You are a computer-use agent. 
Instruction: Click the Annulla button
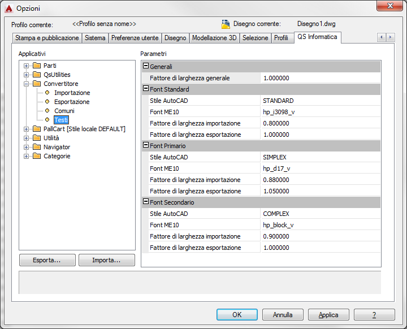(283, 315)
